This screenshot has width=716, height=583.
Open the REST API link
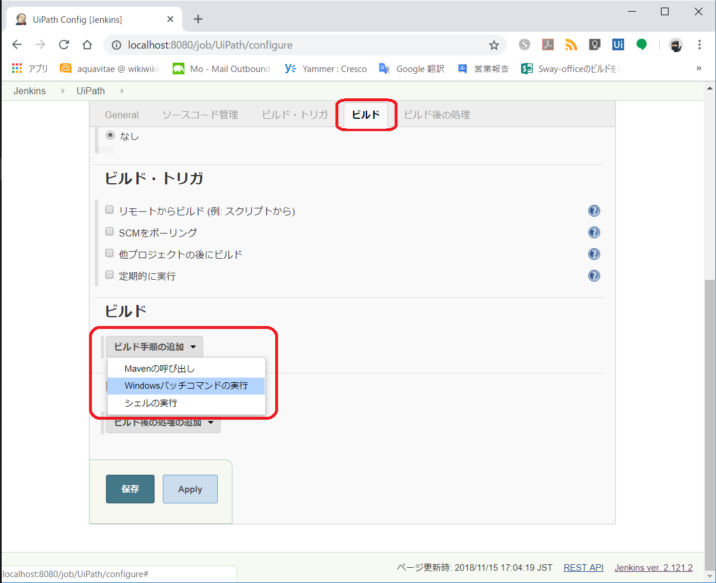pos(584,567)
